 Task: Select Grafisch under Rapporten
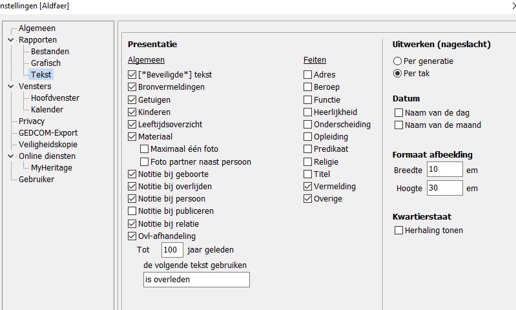point(46,63)
